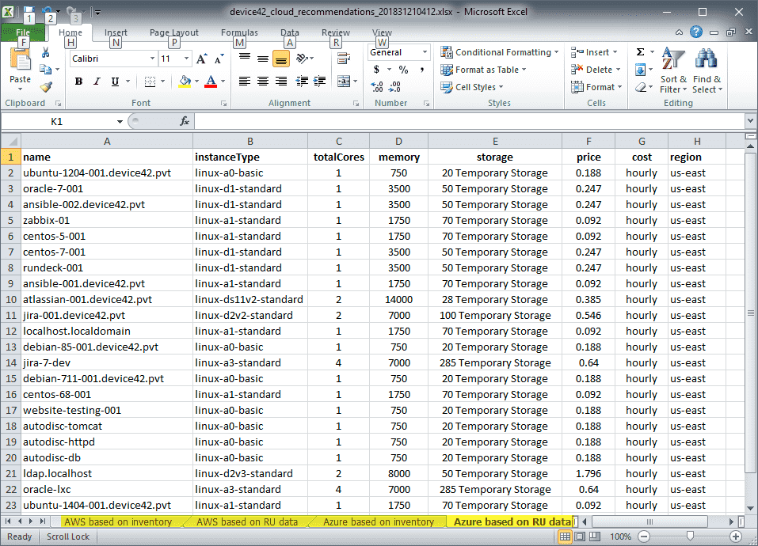Open the Name Box dropdown arrow
Image resolution: width=758 pixels, height=546 pixels.
coord(120,122)
